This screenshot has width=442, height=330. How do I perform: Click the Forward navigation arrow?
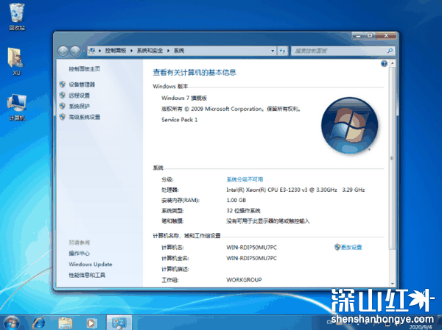coord(75,51)
